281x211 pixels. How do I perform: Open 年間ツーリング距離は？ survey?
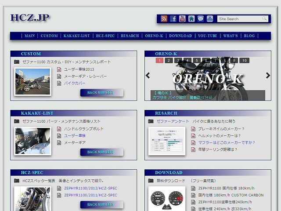(x=218, y=149)
